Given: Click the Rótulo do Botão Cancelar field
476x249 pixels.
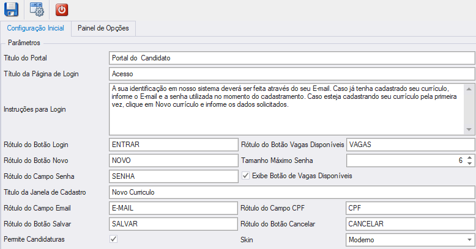Looking at the screenshot, I should [411, 224].
